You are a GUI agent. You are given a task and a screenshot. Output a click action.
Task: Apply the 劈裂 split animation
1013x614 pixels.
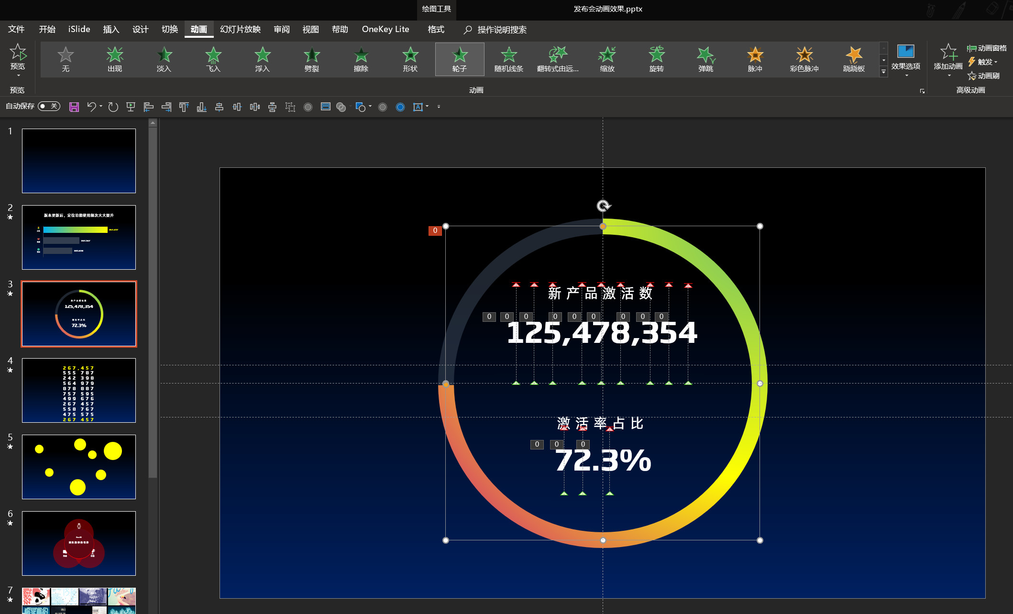(x=312, y=59)
